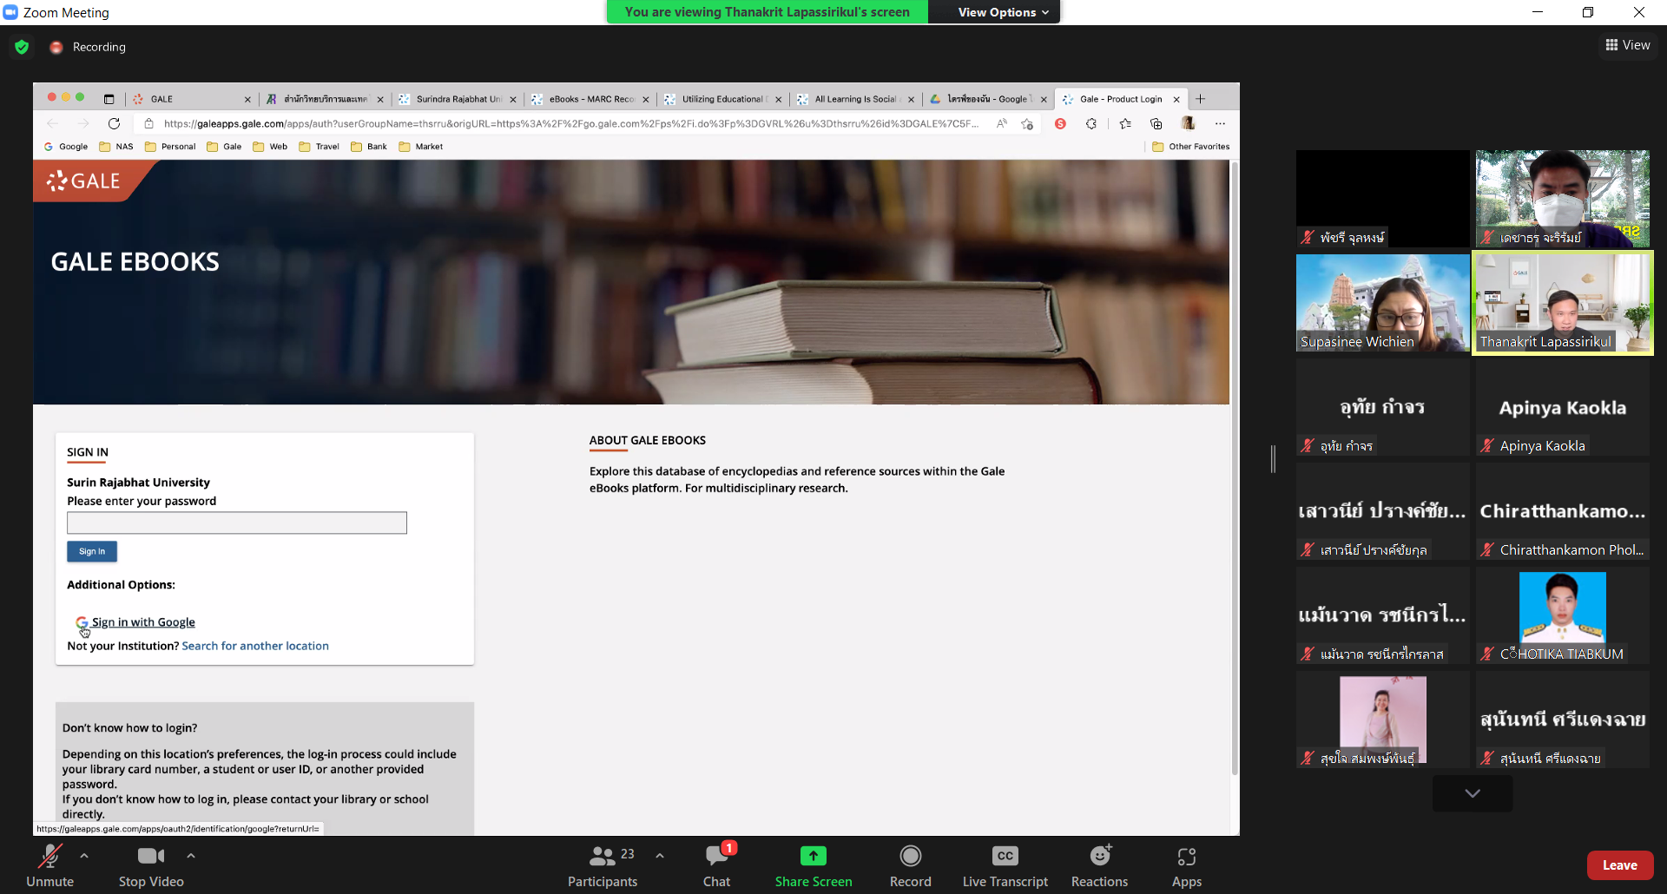Open audio settings arrow next to Unmute

[x=84, y=856]
